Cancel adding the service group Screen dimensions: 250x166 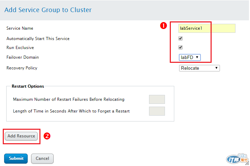pyautogui.click(x=42, y=158)
